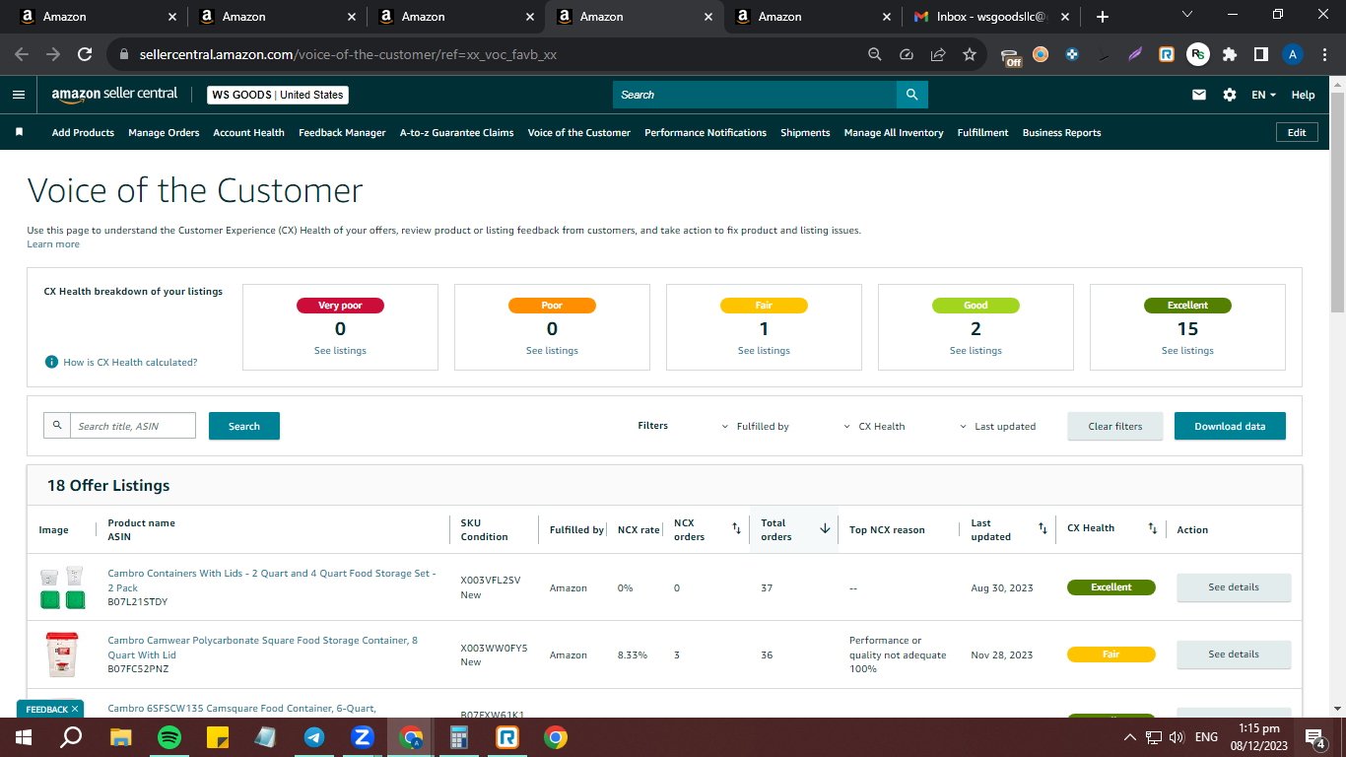The width and height of the screenshot is (1346, 757).
Task: Go to Manage Orders in the navigation bar
Action: click(164, 132)
